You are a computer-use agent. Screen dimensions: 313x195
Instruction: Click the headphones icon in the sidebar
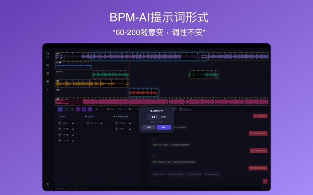[x=47, y=53]
